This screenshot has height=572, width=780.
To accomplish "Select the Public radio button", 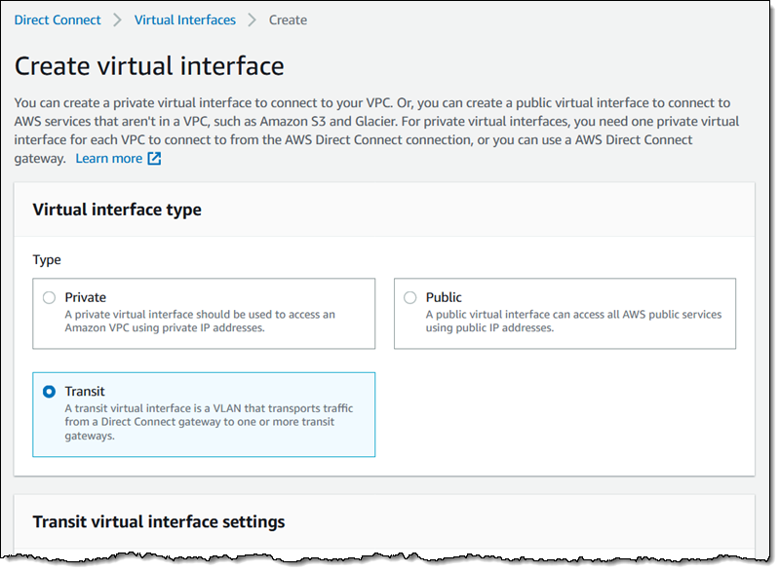I will pos(409,297).
